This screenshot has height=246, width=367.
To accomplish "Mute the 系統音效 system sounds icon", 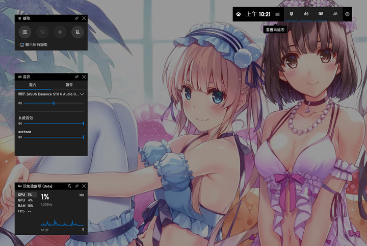I will click(20, 124).
